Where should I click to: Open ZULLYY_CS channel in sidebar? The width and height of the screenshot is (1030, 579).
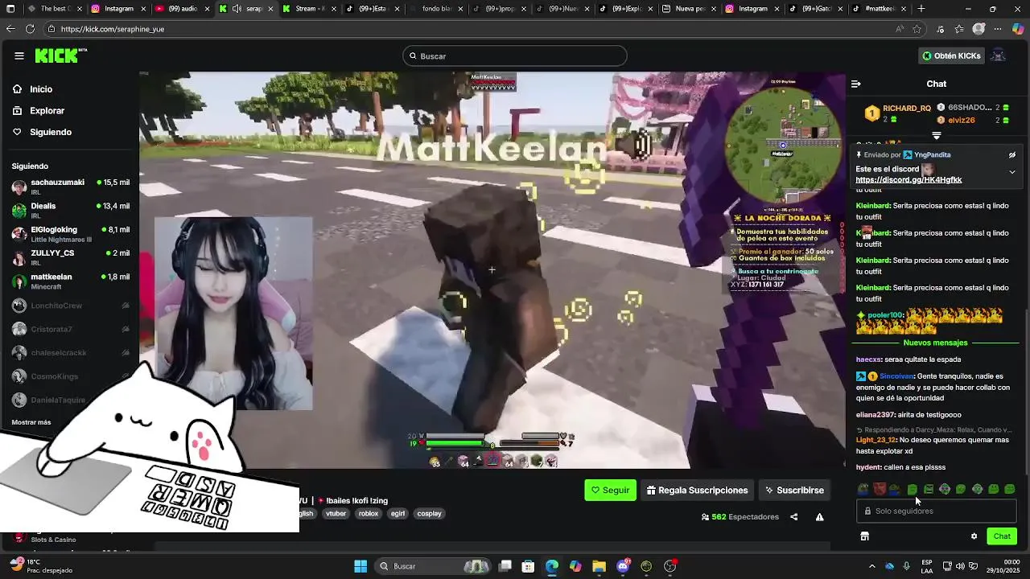(x=71, y=257)
